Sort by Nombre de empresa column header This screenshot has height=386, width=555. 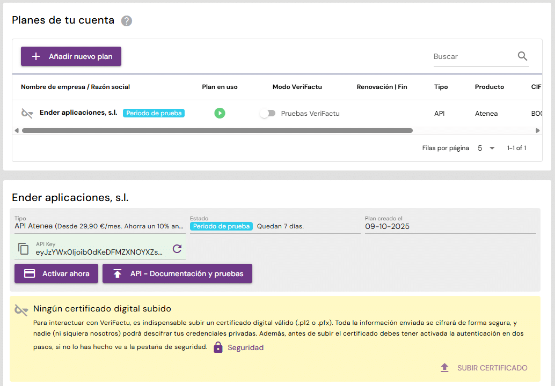tap(75, 87)
